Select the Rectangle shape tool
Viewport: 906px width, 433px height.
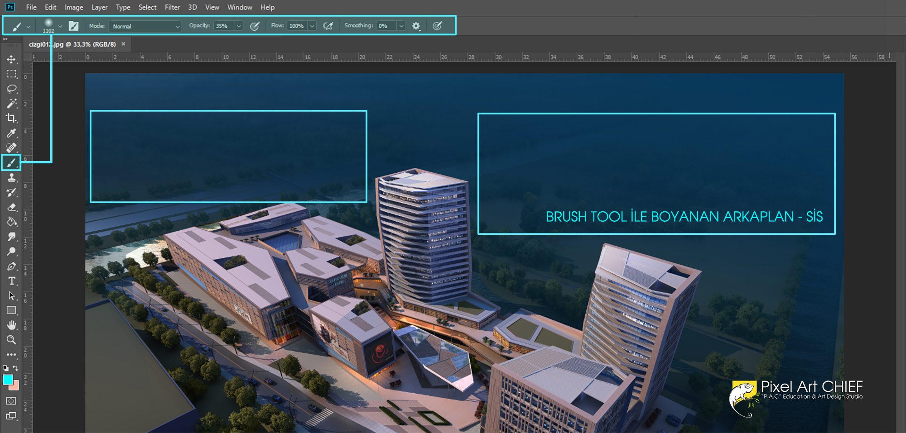[11, 310]
